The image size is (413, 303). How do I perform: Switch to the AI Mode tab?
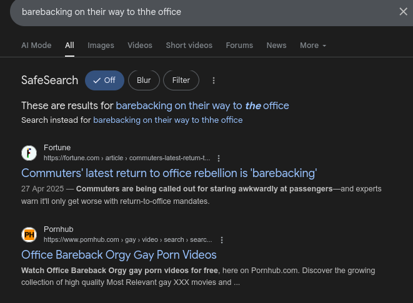click(36, 45)
